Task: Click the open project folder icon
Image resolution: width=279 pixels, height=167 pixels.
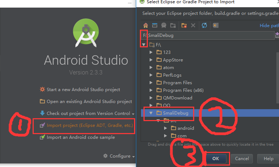Action: pos(42,101)
